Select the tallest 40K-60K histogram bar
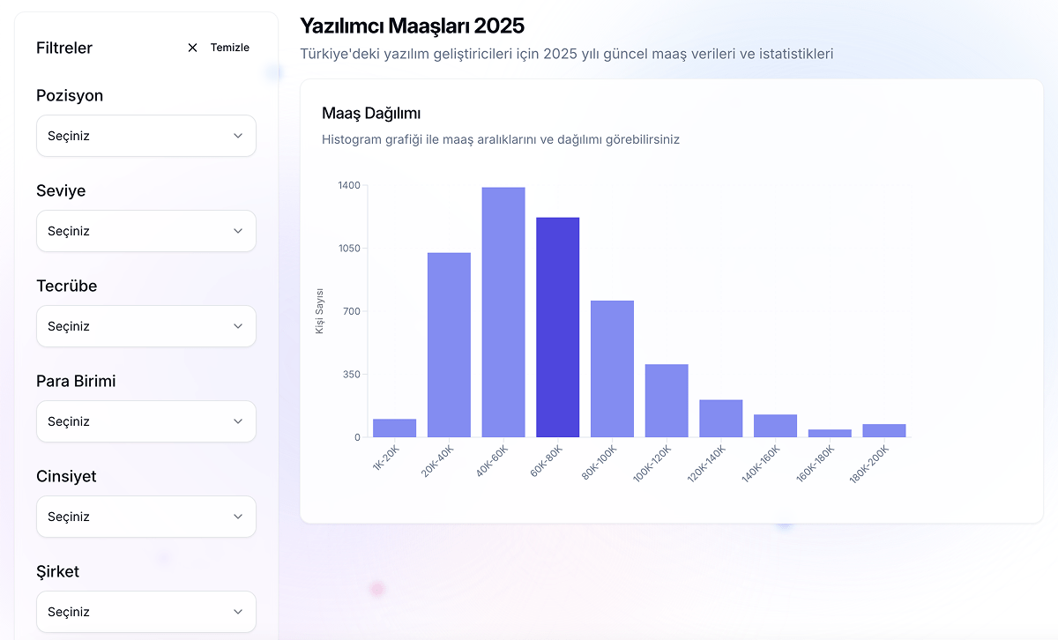This screenshot has width=1058, height=640. 503,309
